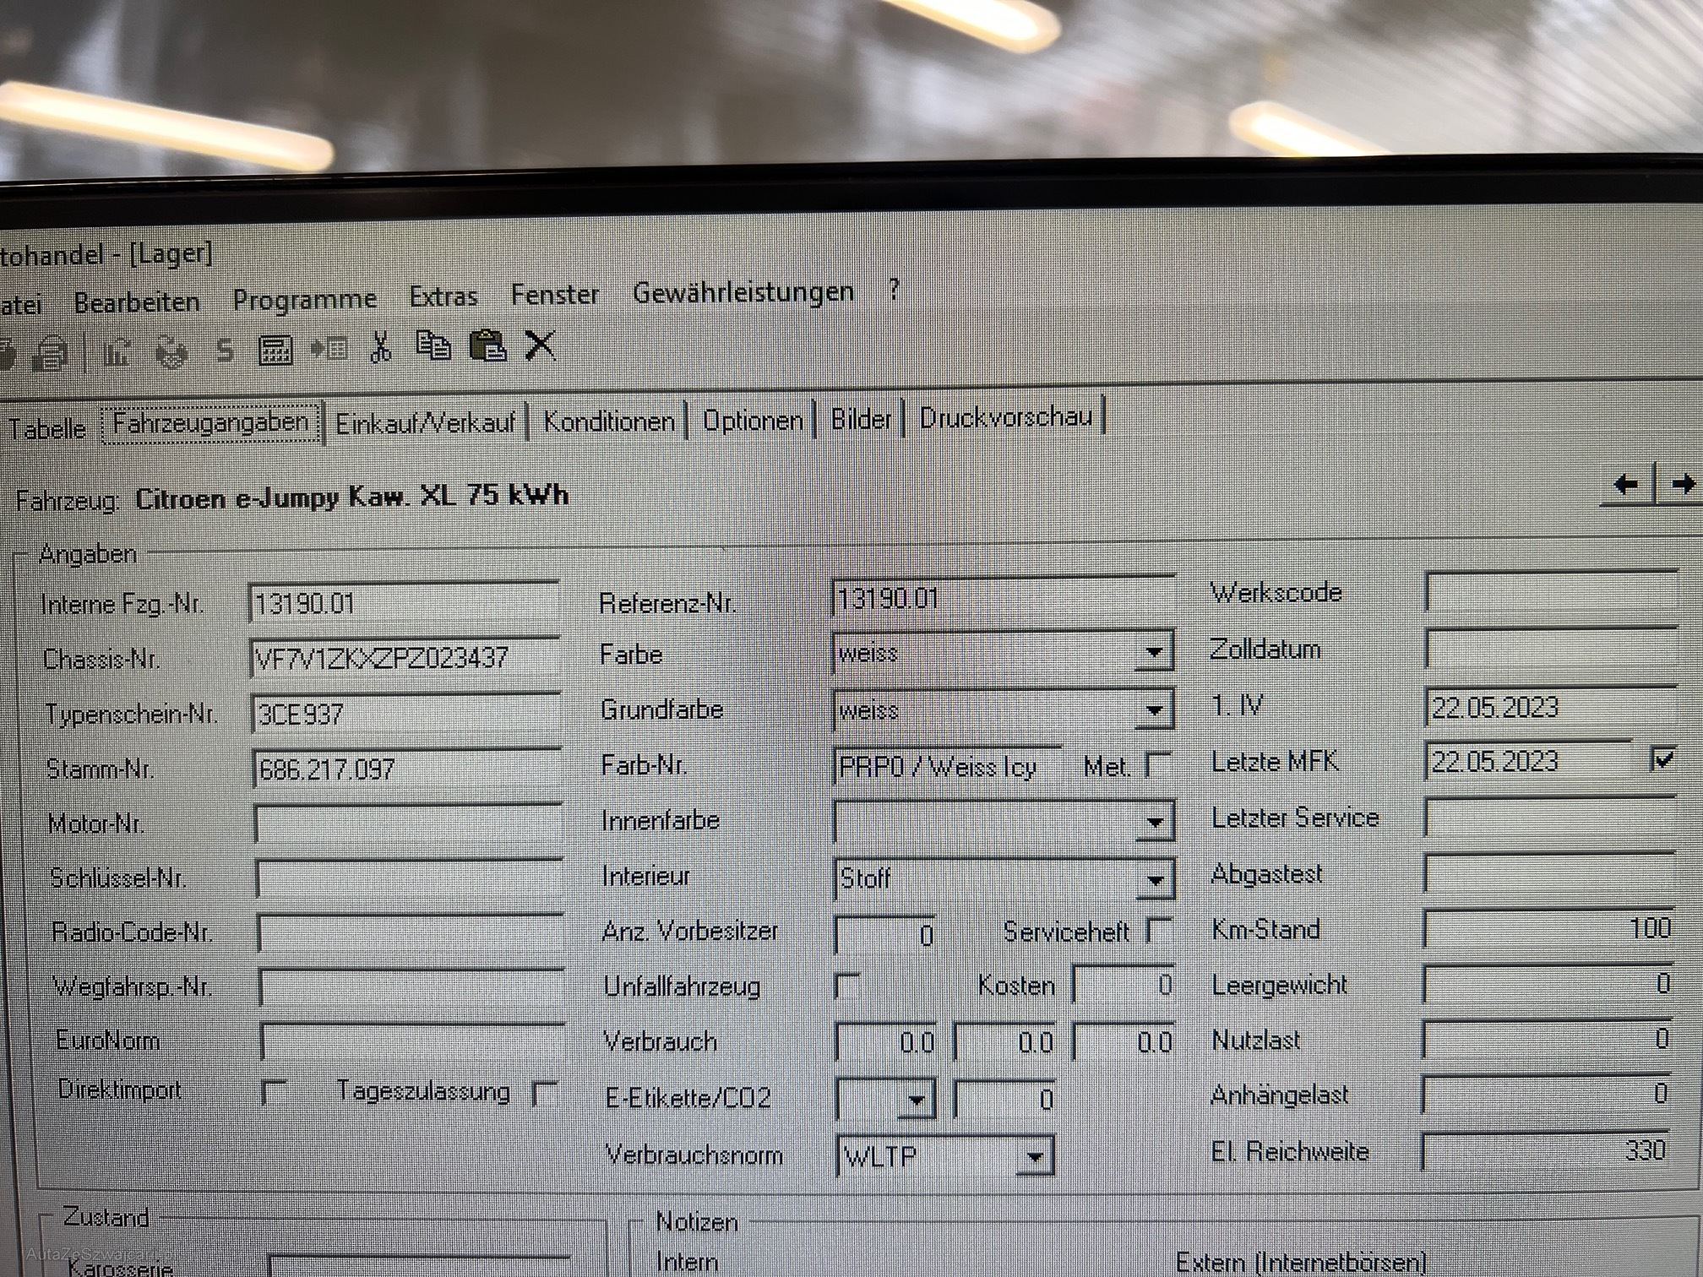Tick the Serviceheft checkbox
The height and width of the screenshot is (1277, 1703).
[x=1159, y=930]
